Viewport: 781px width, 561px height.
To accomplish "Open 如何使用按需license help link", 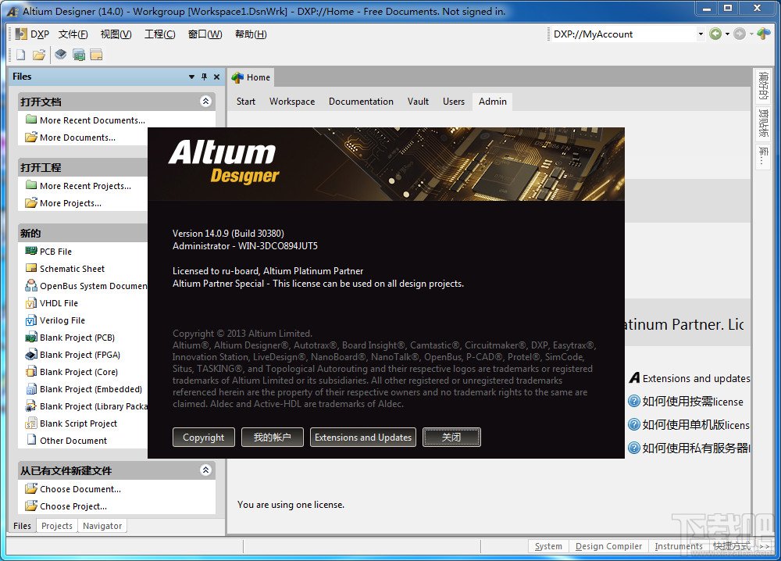I will point(692,402).
